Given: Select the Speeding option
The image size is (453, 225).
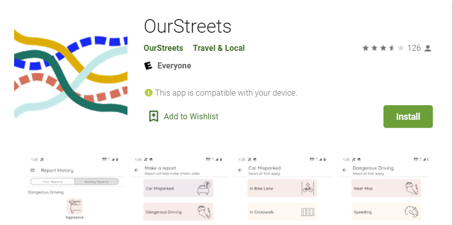Looking at the screenshot, I should [386, 212].
